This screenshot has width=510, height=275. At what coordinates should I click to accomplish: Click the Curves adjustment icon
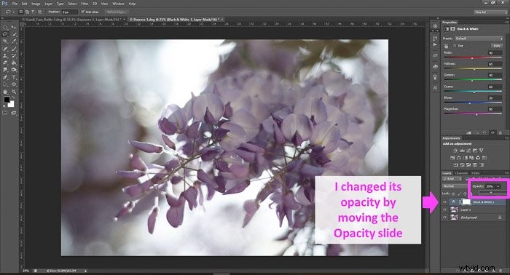click(468, 151)
